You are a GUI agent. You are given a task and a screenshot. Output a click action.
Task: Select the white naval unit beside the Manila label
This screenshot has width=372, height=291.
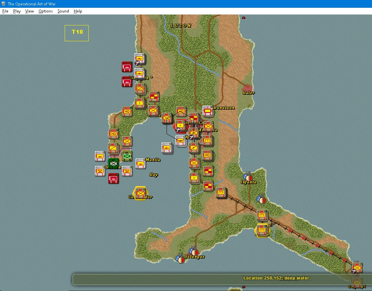[x=140, y=164]
